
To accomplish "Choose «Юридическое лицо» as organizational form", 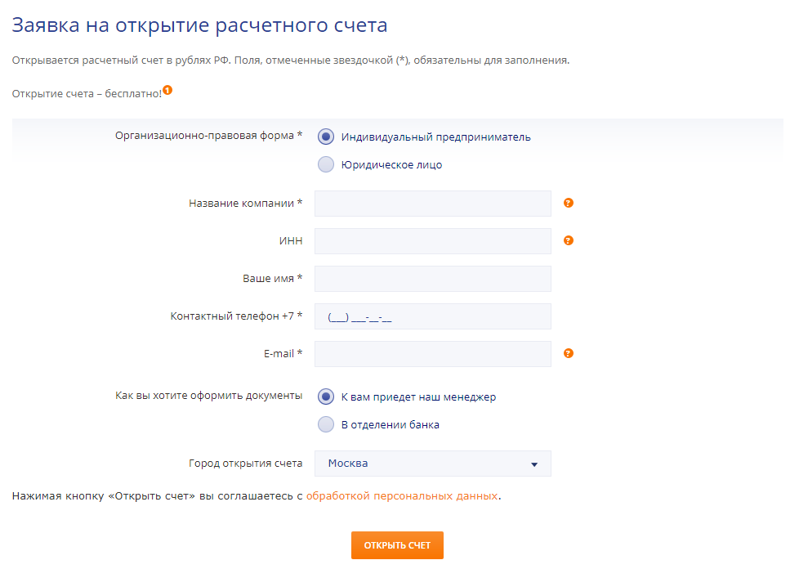I will point(326,164).
